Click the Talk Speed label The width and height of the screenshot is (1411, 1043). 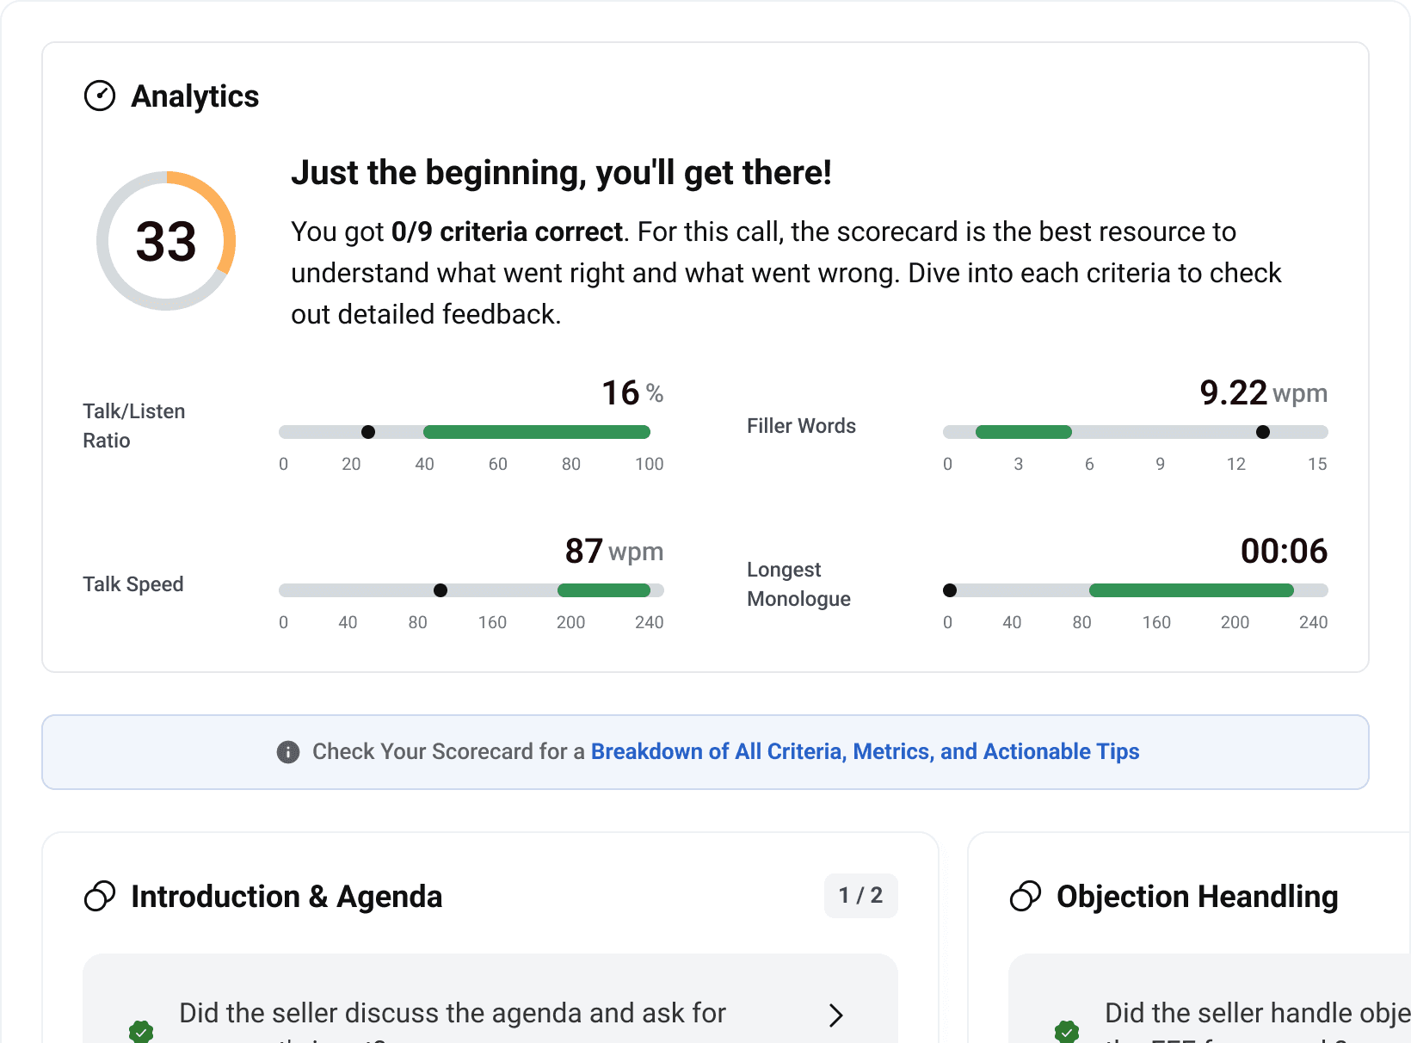(x=133, y=584)
